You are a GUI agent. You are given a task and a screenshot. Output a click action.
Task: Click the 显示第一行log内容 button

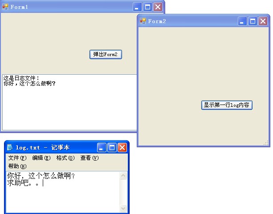(x=227, y=105)
